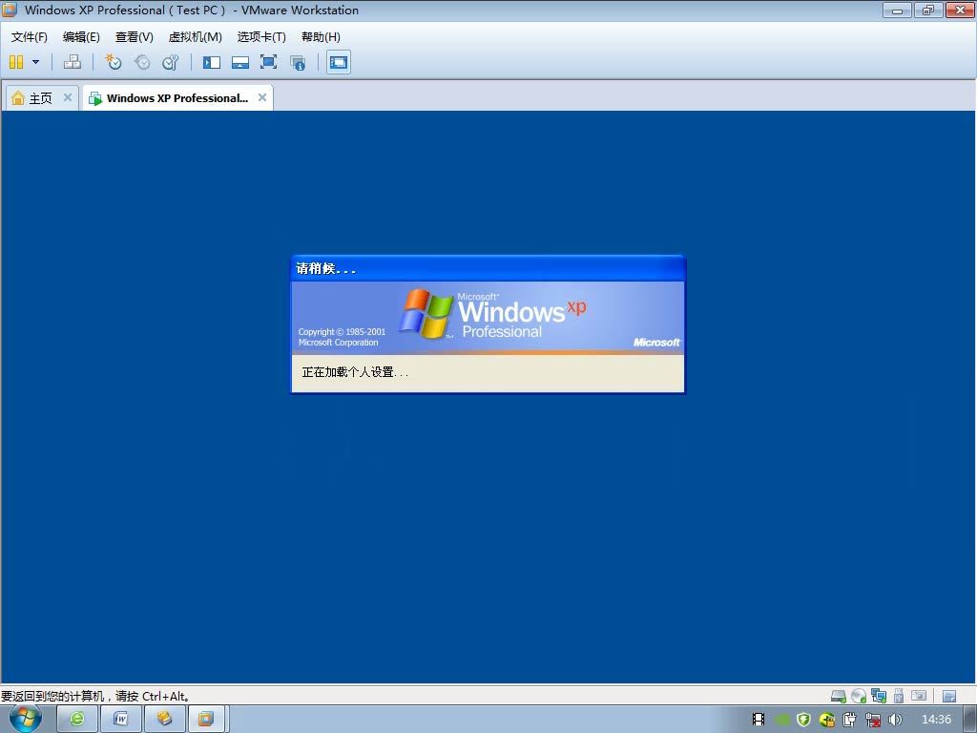The width and height of the screenshot is (977, 733).
Task: Click the Show Desktop strip
Action: pos(970,719)
